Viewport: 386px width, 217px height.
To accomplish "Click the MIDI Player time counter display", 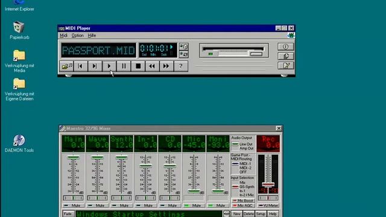I will coord(158,51).
